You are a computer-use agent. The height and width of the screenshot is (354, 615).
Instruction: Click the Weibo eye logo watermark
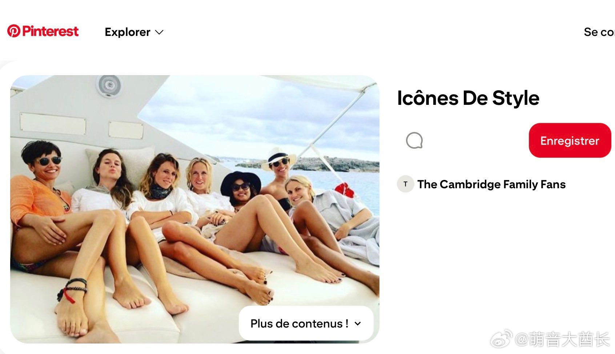point(501,339)
